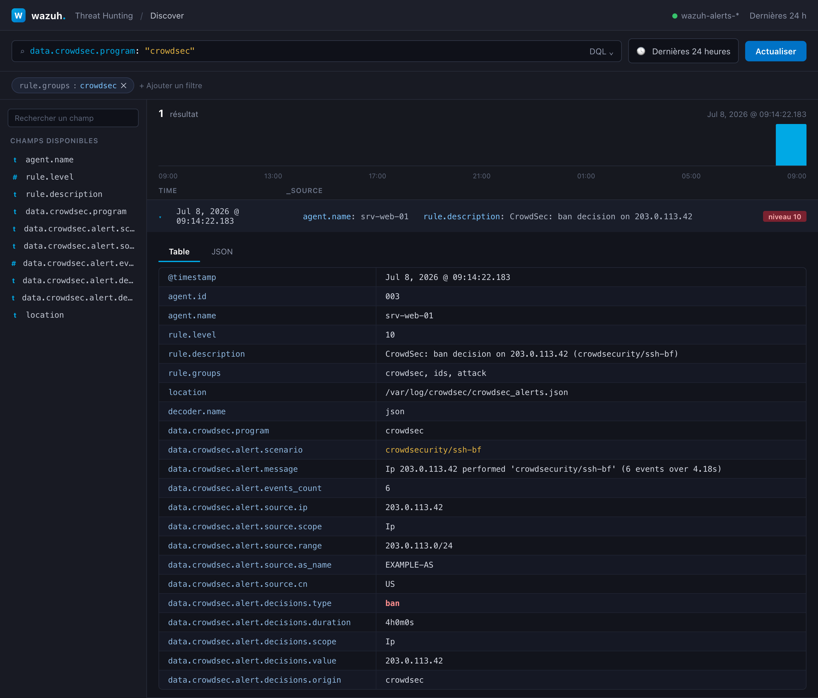Screen dimensions: 818x698
Task: Open the Dernières 24 heures time picker
Action: coord(683,51)
